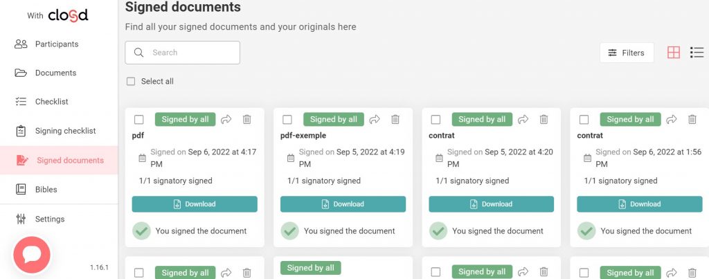Check the Select all checkbox
Image resolution: width=709 pixels, height=279 pixels.
pyautogui.click(x=131, y=82)
